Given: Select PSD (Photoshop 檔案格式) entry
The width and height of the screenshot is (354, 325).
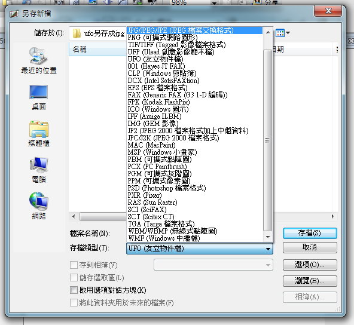Looking at the screenshot, I should pyautogui.click(x=194, y=188).
